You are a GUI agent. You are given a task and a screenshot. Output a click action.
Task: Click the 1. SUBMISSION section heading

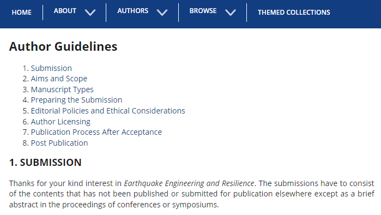click(45, 163)
